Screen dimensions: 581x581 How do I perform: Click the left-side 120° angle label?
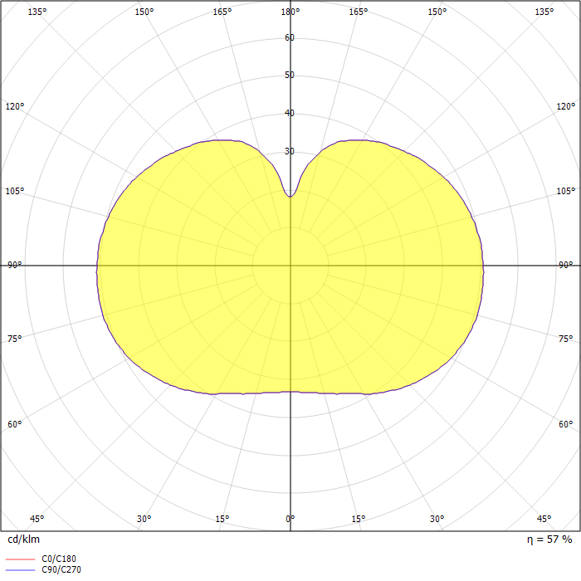[x=15, y=106]
